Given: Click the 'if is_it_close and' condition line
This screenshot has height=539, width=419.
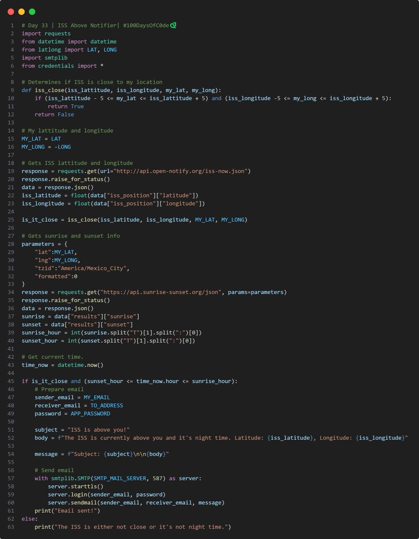Looking at the screenshot, I should [x=130, y=381].
